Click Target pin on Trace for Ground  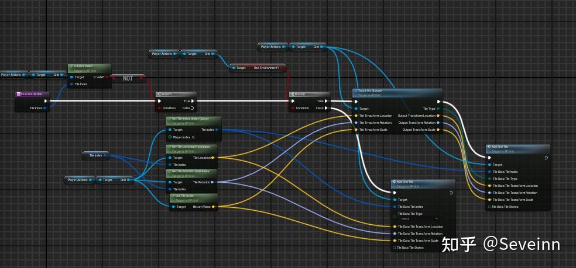pyautogui.click(x=356, y=109)
